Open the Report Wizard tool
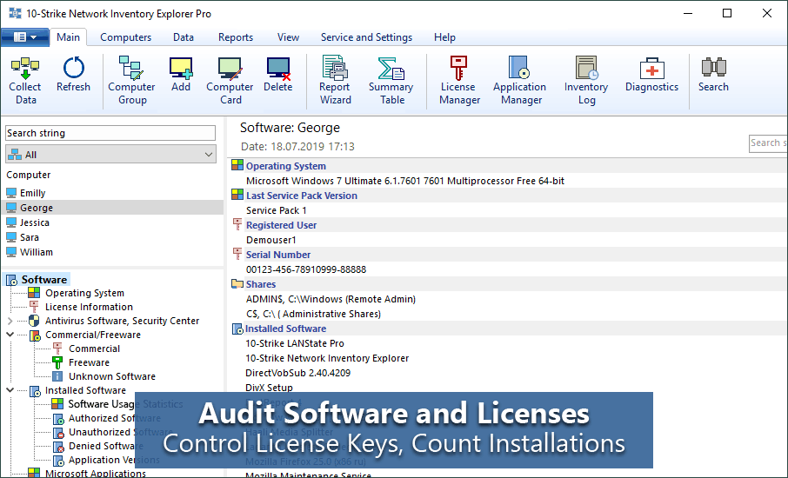Viewport: 788px width, 478px height. (335, 70)
